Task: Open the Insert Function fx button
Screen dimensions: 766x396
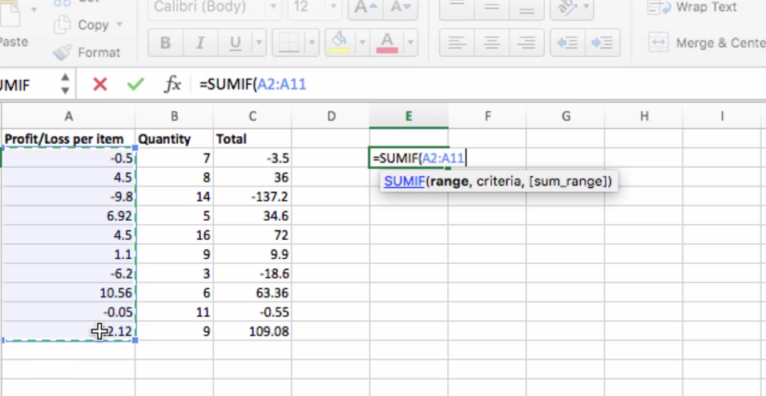Action: pos(172,84)
